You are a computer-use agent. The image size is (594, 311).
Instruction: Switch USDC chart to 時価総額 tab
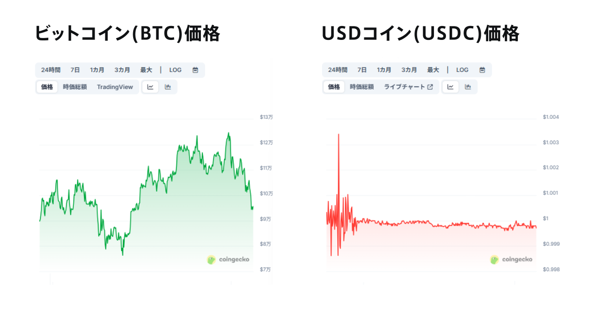tap(362, 87)
